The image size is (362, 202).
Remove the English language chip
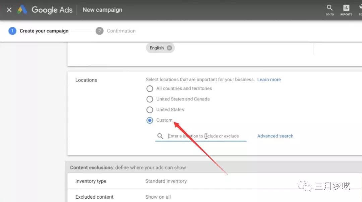tap(169, 48)
